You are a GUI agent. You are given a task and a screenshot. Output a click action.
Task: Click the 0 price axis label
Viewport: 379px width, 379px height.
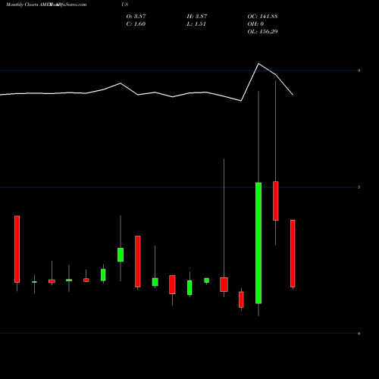pos(359,334)
